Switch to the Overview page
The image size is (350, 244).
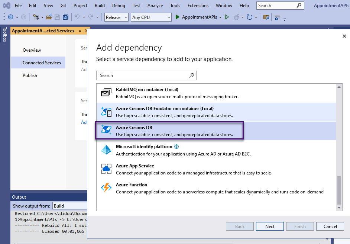pos(32,50)
